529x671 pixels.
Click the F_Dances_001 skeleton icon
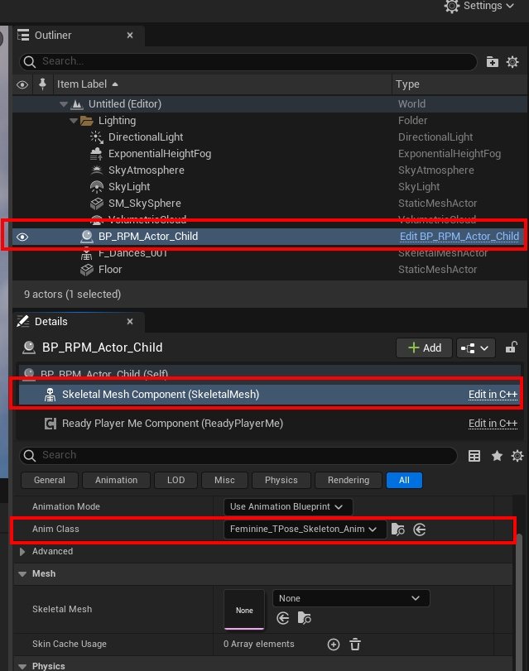pyautogui.click(x=87, y=255)
